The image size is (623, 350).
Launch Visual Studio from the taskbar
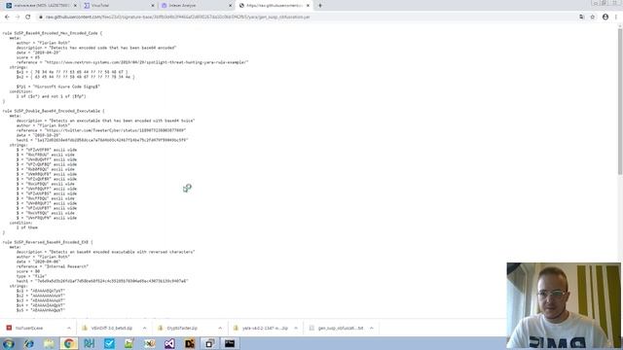pos(169,343)
